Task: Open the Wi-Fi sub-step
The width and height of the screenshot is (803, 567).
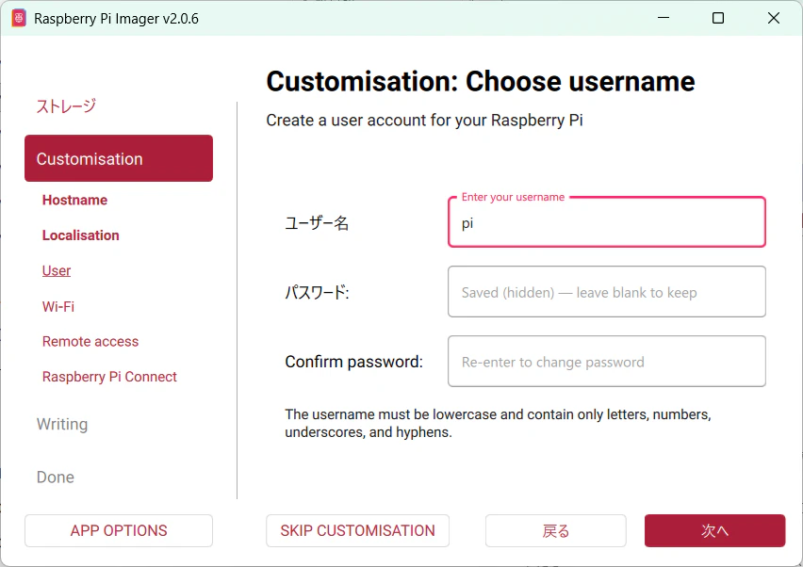Action: [x=58, y=306]
